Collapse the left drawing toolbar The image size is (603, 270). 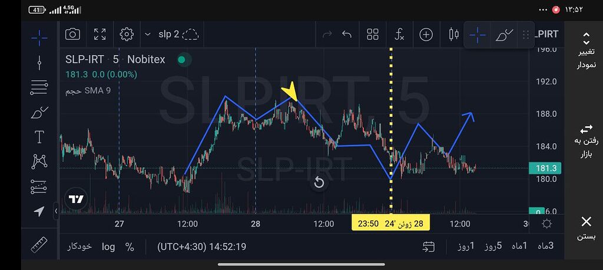pyautogui.click(x=57, y=211)
